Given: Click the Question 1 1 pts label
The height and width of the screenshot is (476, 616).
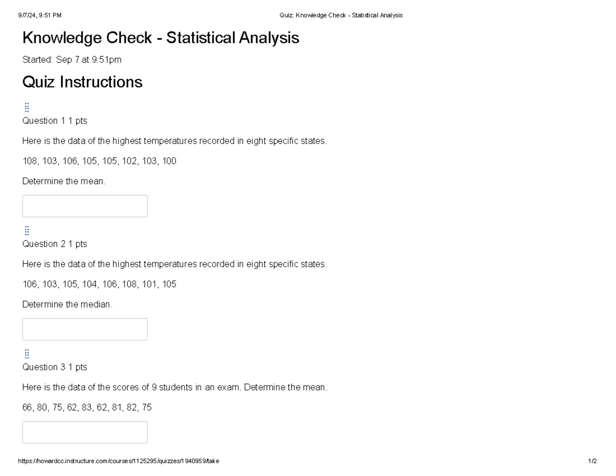Looking at the screenshot, I should 55,121.
